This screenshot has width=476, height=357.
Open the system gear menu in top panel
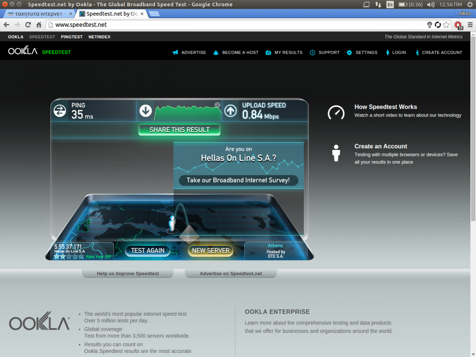coord(469,4)
